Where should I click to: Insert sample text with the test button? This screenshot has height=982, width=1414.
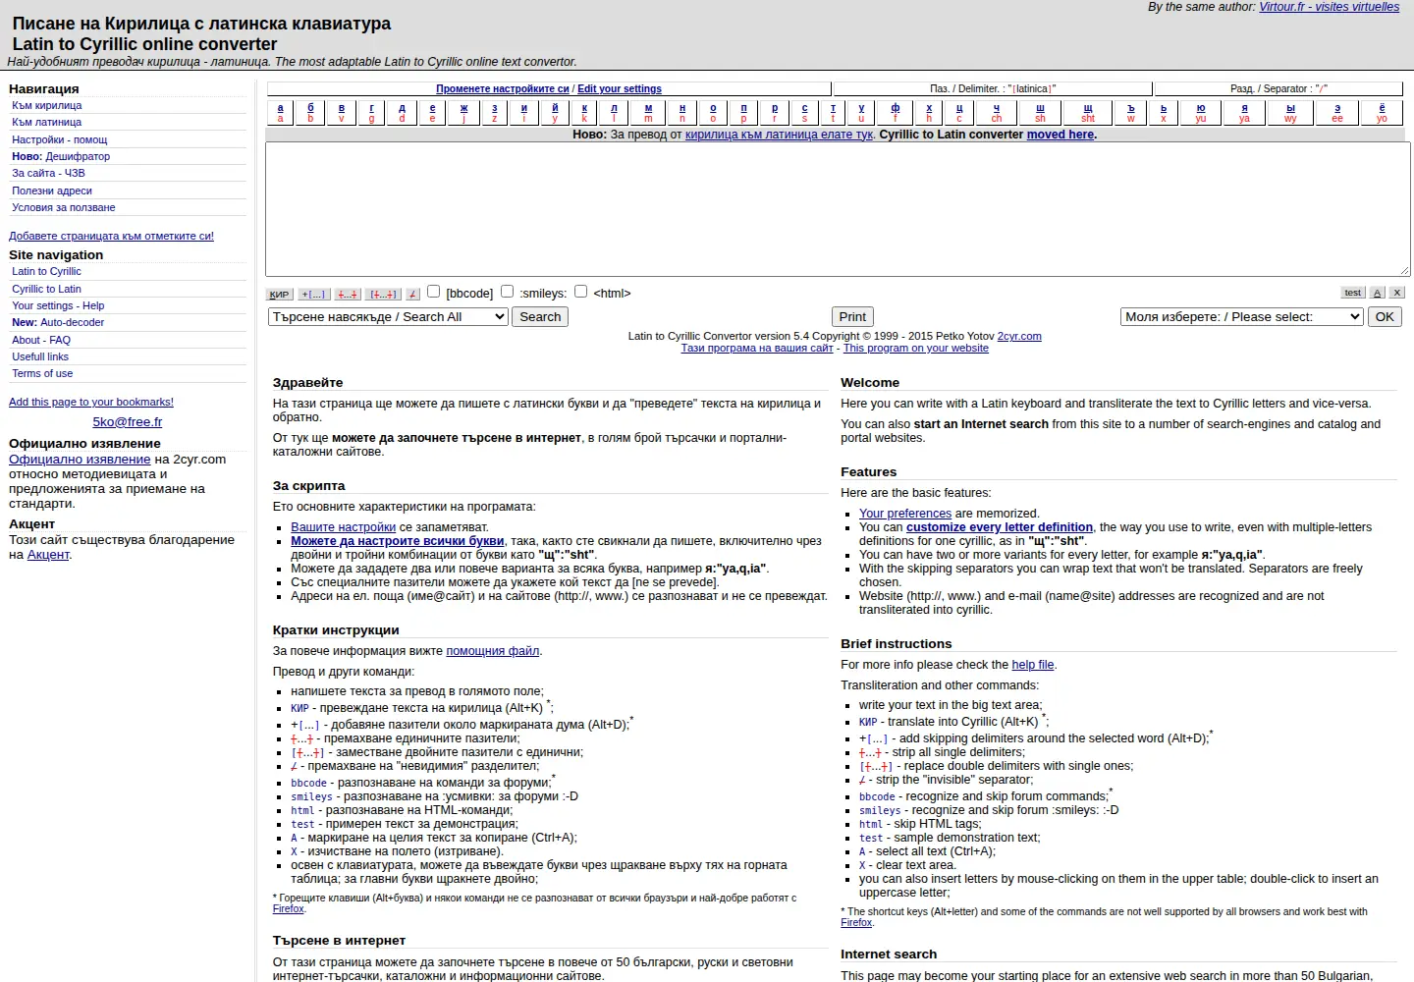pos(1352,293)
